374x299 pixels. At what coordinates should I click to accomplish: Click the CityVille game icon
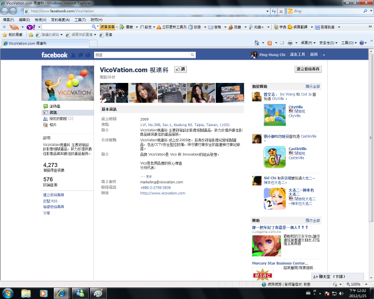[275, 115]
